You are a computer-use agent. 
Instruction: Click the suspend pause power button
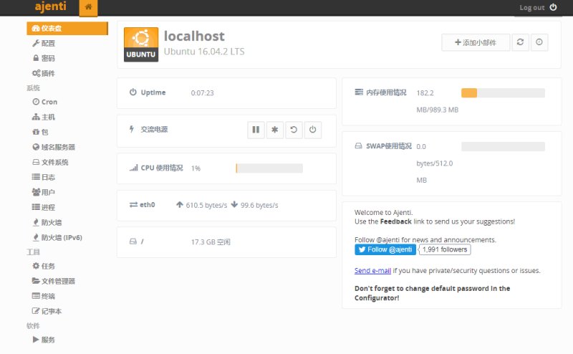(256, 130)
